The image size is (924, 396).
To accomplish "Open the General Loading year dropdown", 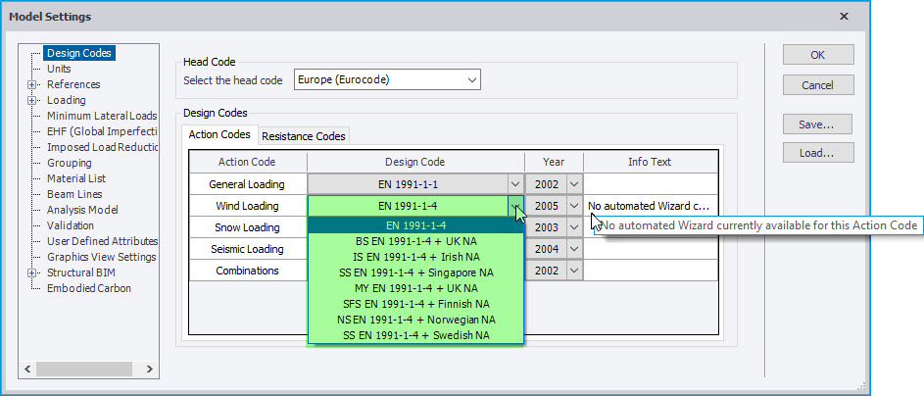I will 573,183.
